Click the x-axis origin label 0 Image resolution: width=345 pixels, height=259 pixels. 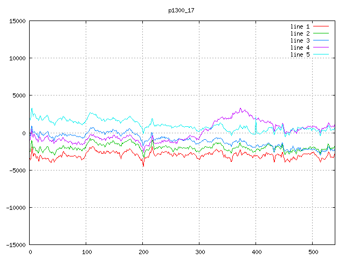pyautogui.click(x=30, y=252)
